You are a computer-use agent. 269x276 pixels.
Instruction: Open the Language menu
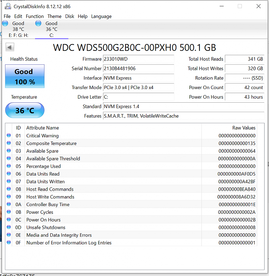(x=101, y=16)
